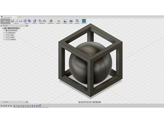
Task: Select the Extrude tool in Create
Action: click(25, 21)
